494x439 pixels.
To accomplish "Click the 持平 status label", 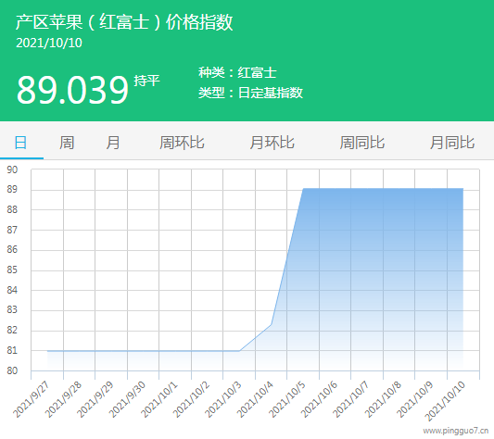I will tap(146, 81).
